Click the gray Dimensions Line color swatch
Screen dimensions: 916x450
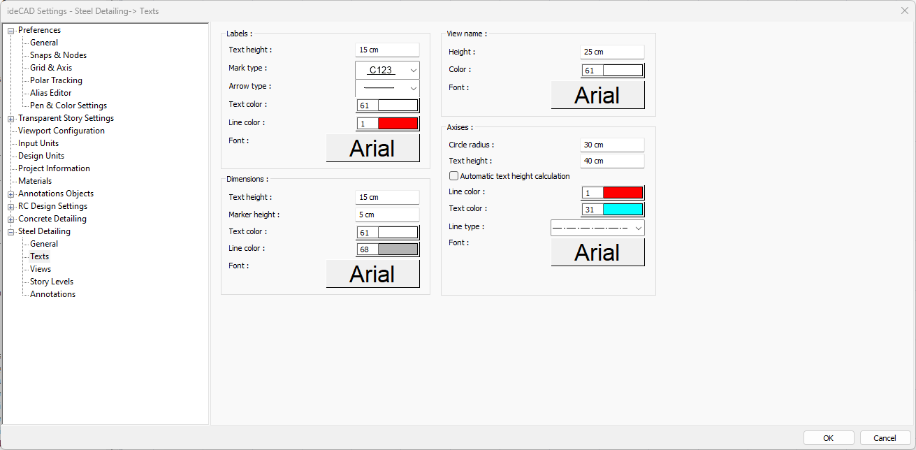point(398,249)
